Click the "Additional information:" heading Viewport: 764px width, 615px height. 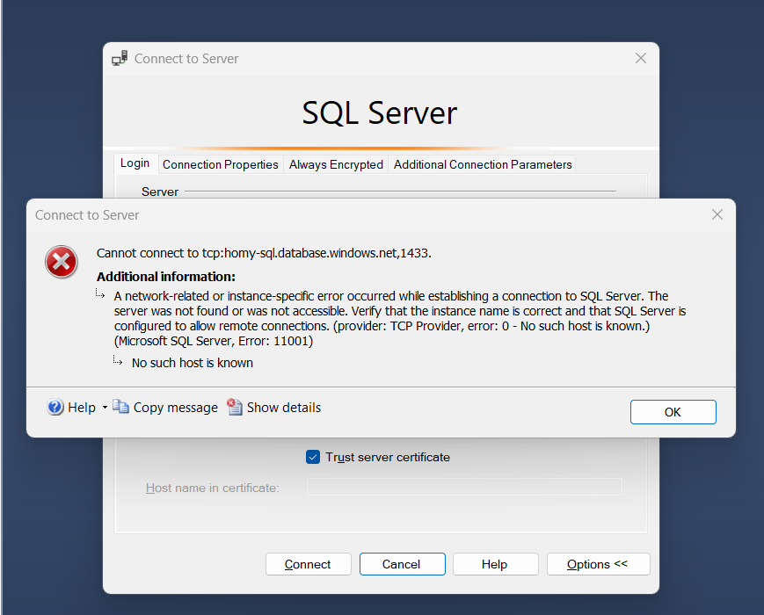pos(165,277)
